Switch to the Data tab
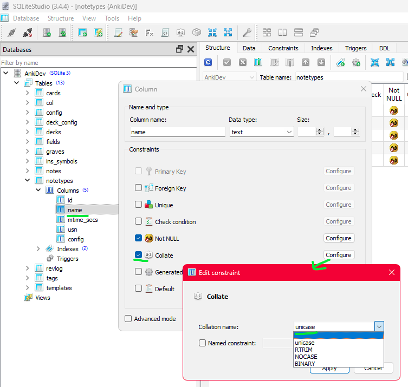 point(249,48)
